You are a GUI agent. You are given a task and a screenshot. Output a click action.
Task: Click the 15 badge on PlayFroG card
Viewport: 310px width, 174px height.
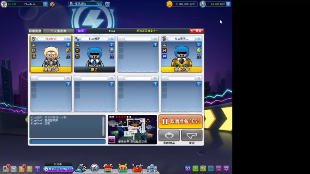click(34, 51)
